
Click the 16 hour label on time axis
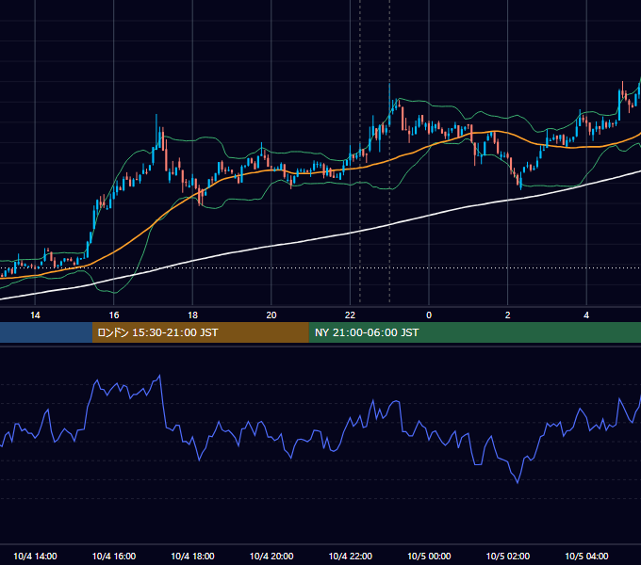coord(114,315)
